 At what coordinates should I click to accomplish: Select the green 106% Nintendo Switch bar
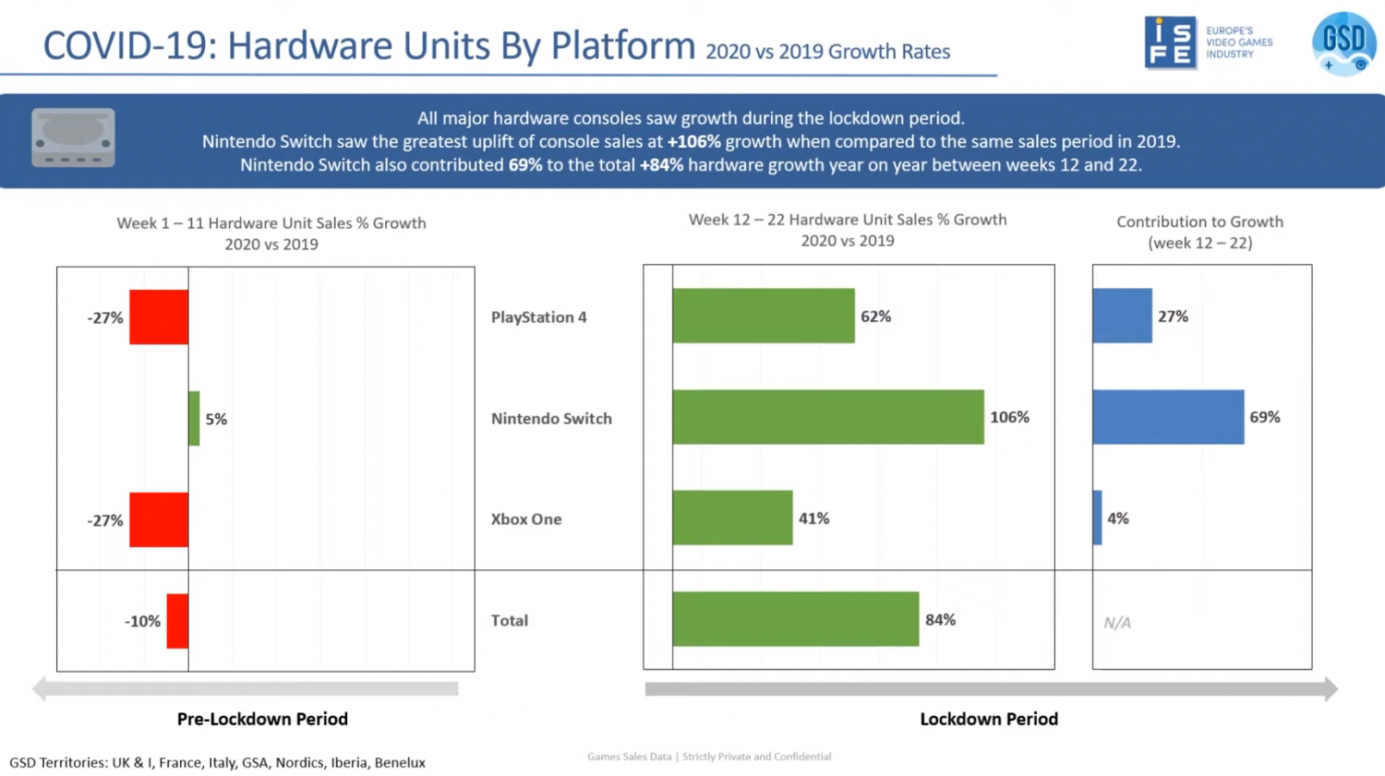(828, 417)
